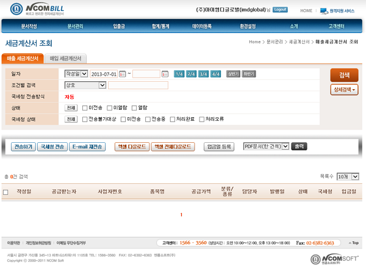Open the start date calendar picker
Screen dimensions: 366x268
(122, 74)
